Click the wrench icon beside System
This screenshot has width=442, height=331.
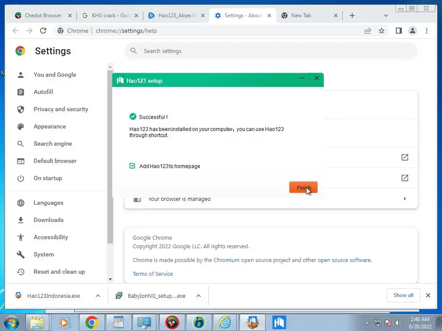pyautogui.click(x=21, y=254)
